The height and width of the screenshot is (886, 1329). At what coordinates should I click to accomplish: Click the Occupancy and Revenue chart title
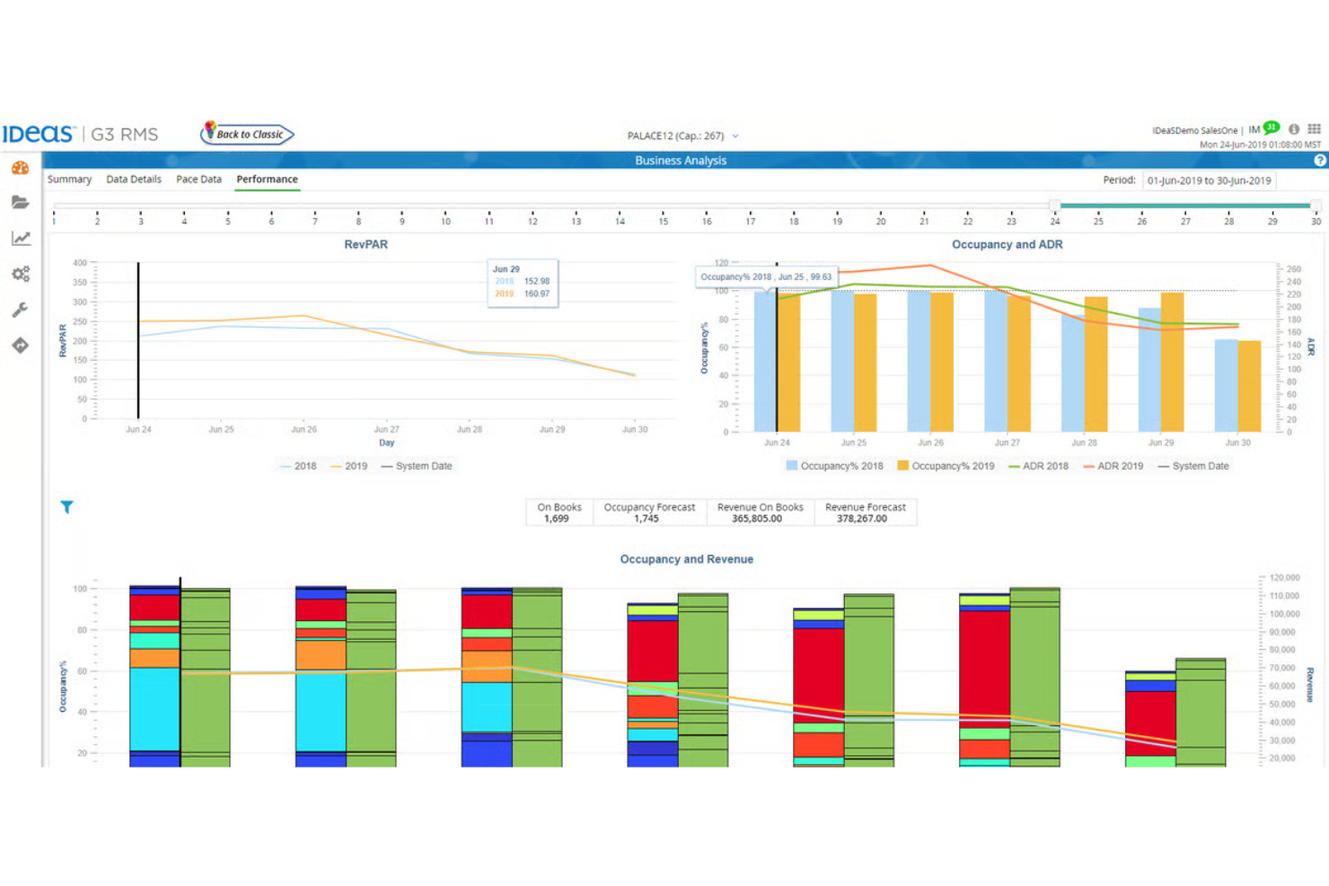[686, 559]
